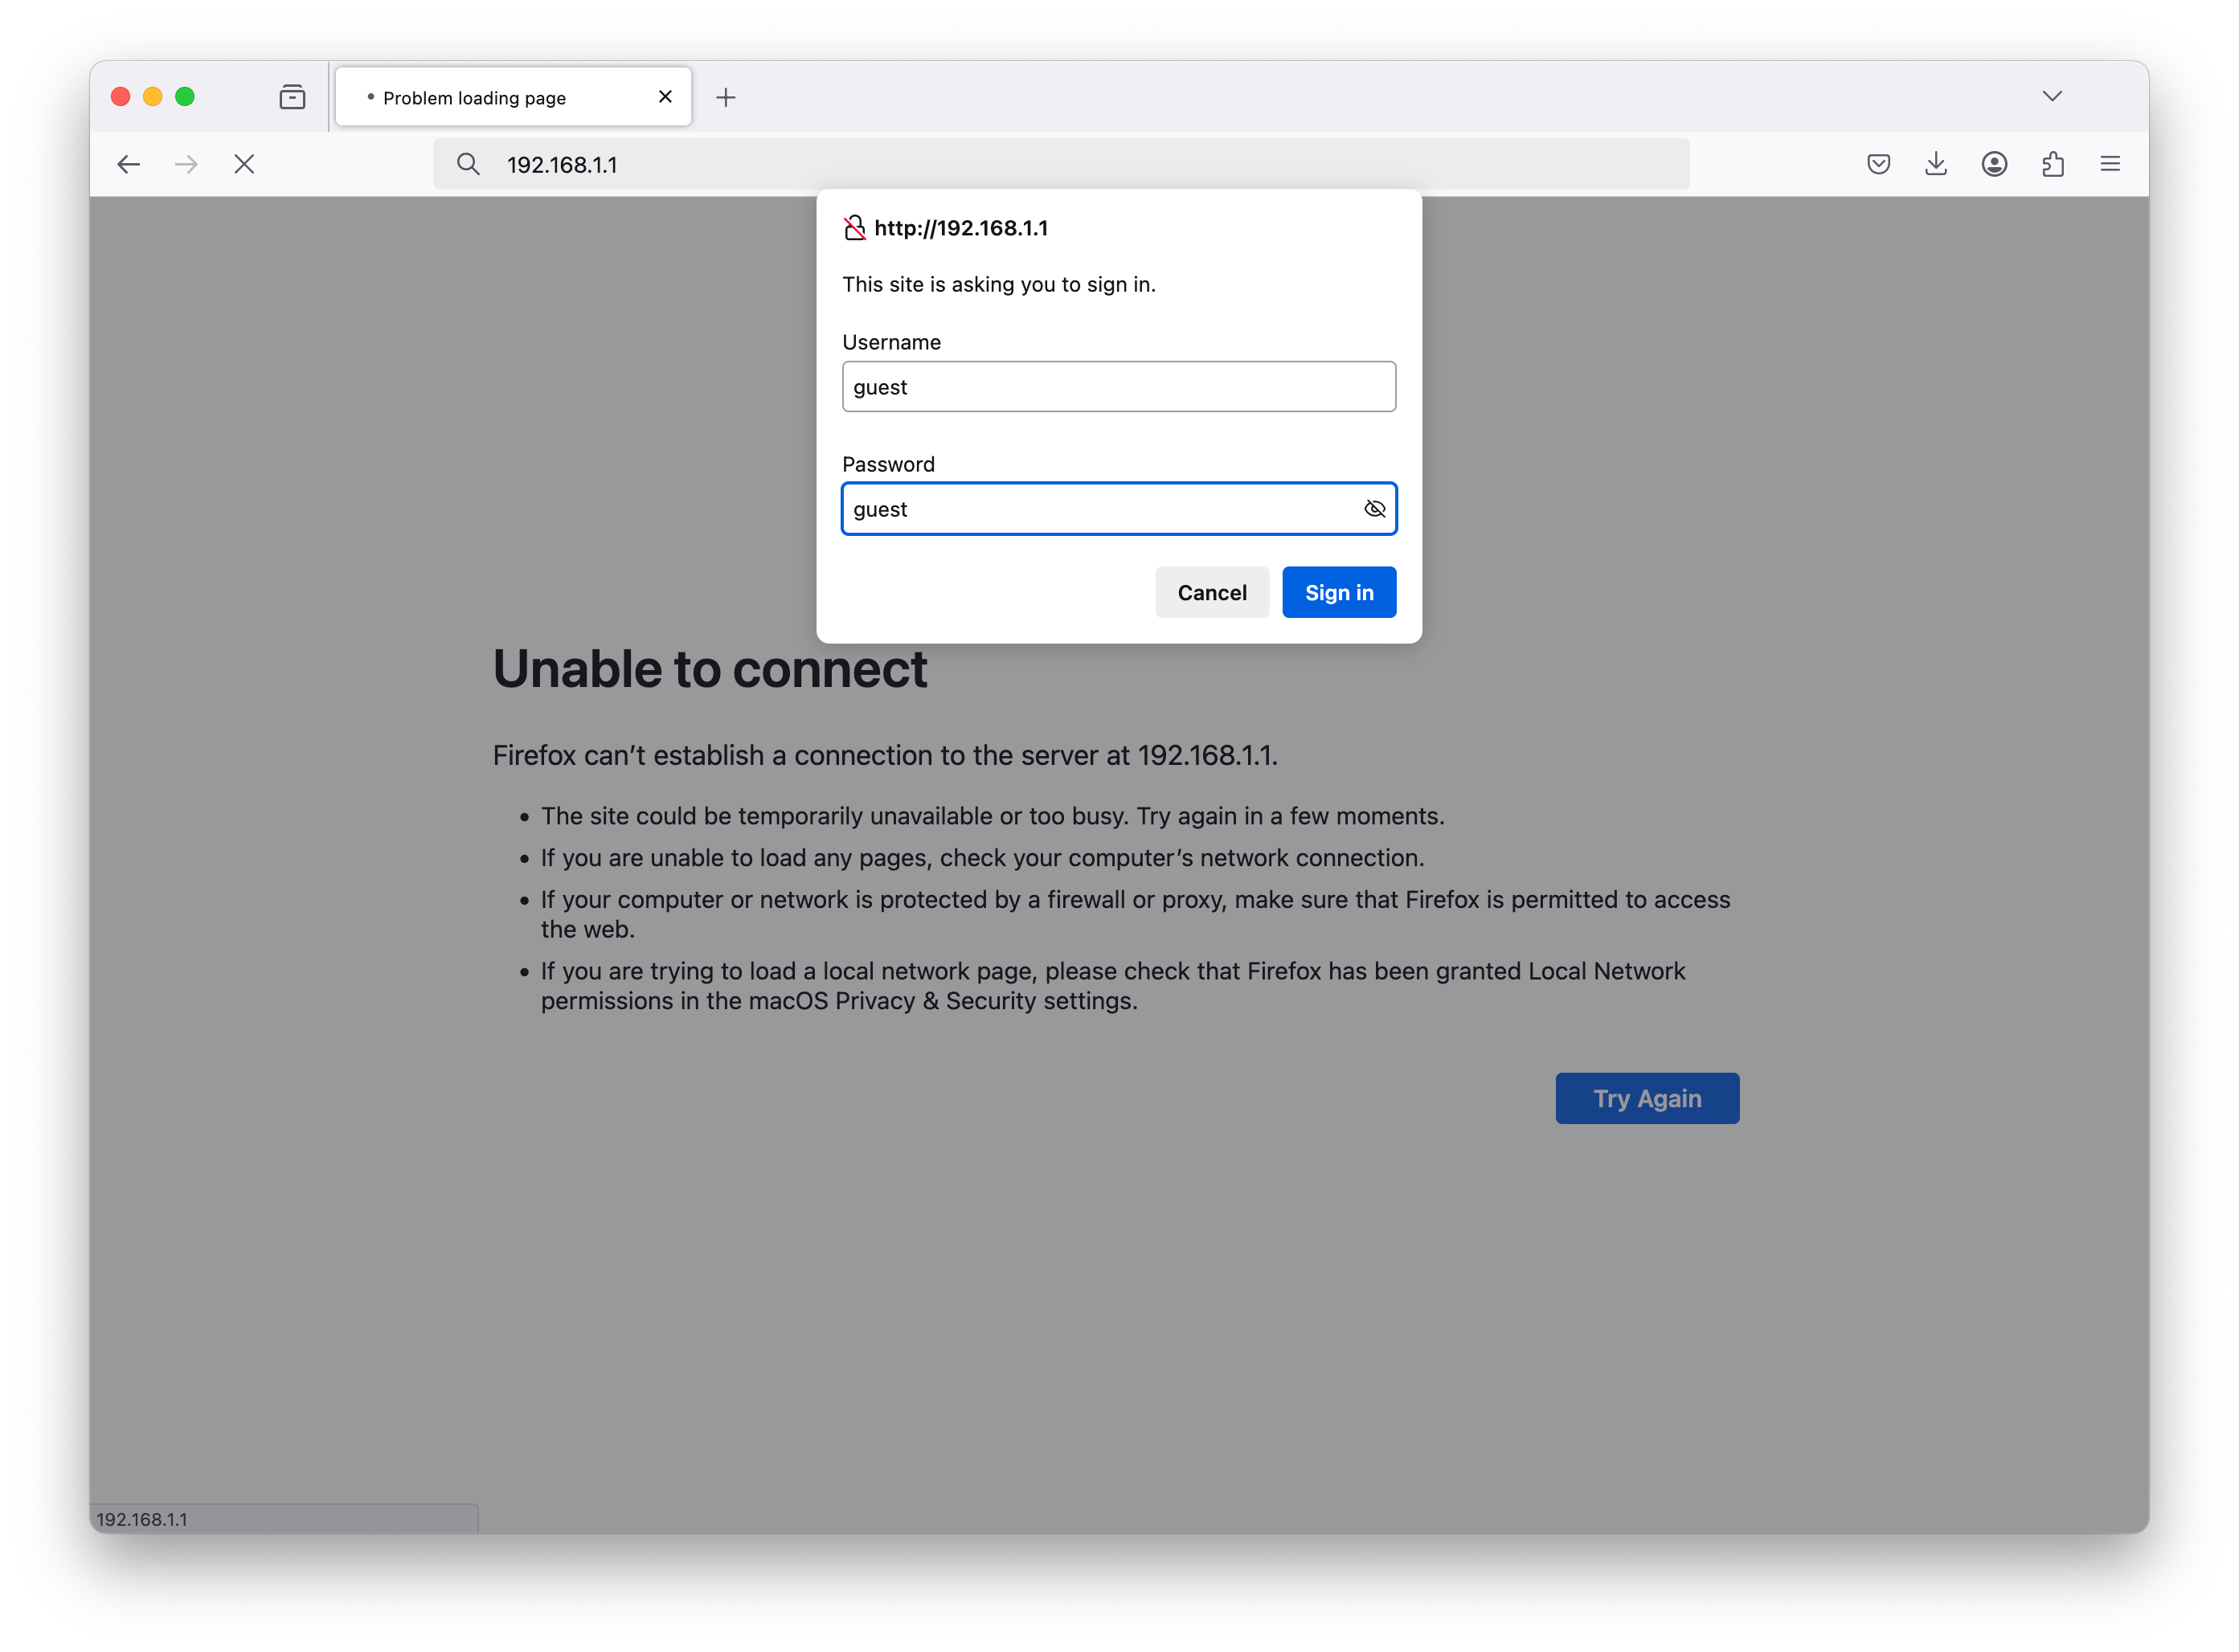The width and height of the screenshot is (2239, 1652).
Task: Close the Problem loading page tab
Action: point(665,97)
